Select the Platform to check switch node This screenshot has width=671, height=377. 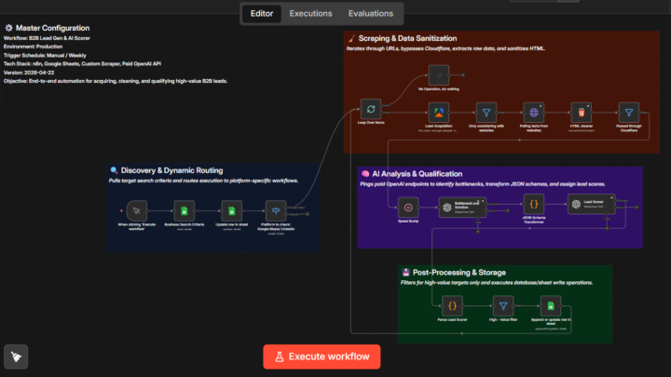[276, 210]
